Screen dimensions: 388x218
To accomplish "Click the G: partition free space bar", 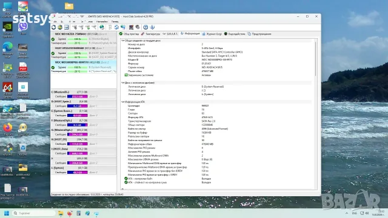I will pyautogui.click(x=78, y=134).
